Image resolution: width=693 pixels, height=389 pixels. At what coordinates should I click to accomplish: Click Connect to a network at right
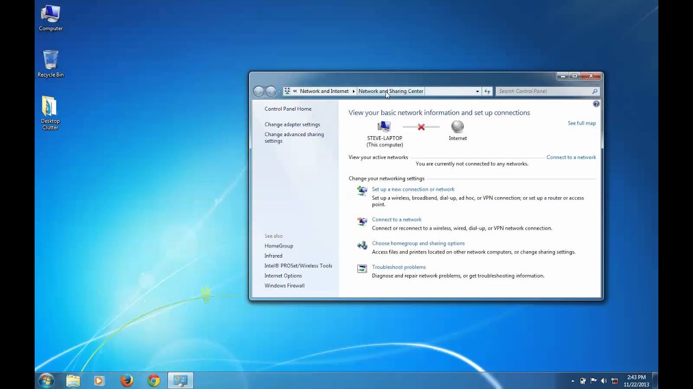tap(571, 157)
